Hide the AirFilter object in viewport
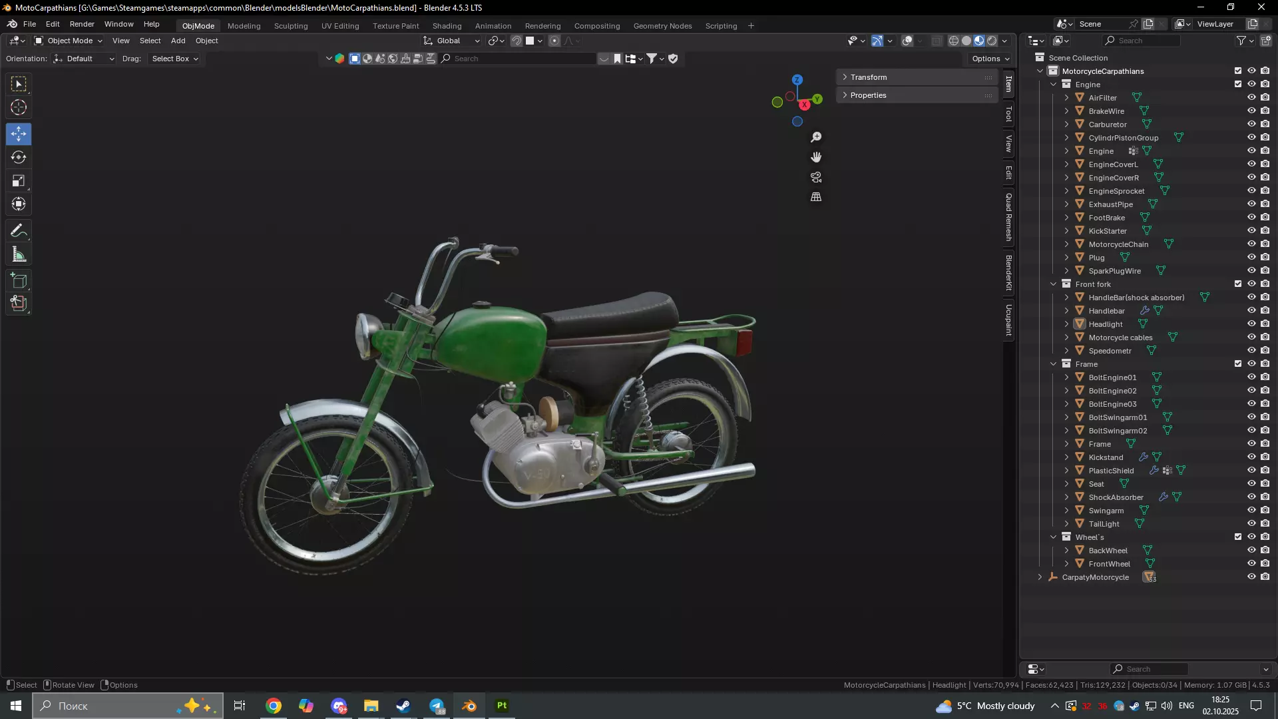The width and height of the screenshot is (1278, 719). tap(1251, 98)
